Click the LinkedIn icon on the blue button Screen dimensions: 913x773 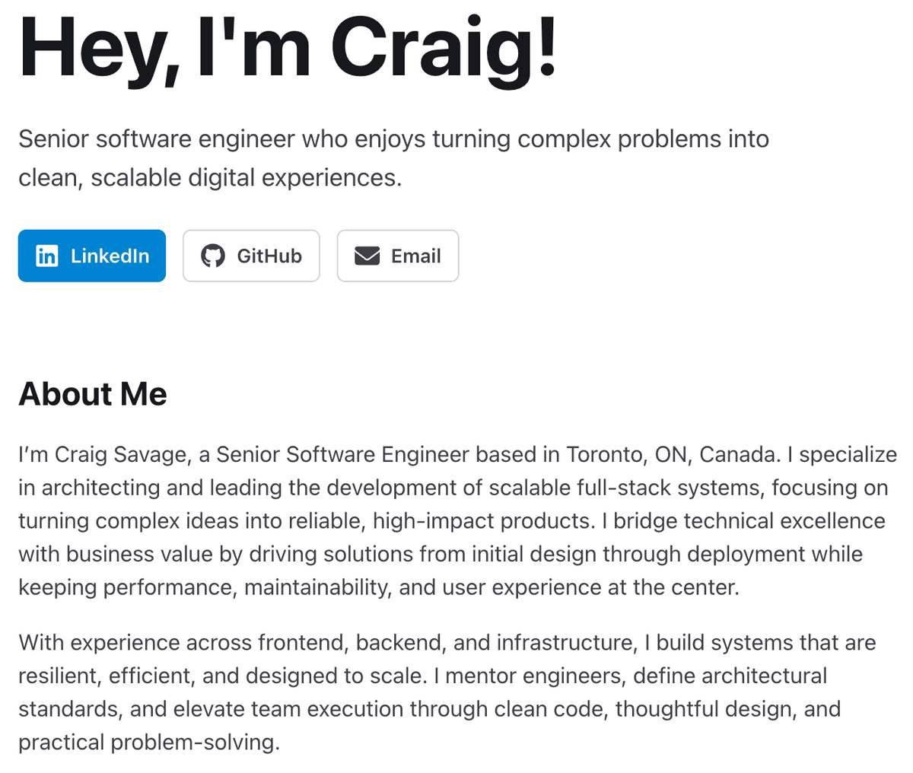click(46, 256)
